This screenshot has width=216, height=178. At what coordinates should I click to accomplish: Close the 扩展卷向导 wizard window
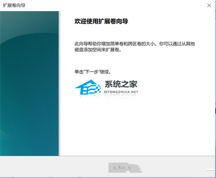point(209,6)
